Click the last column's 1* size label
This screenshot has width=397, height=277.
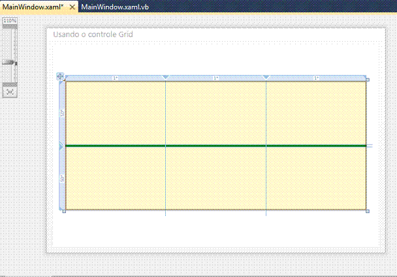(x=317, y=78)
